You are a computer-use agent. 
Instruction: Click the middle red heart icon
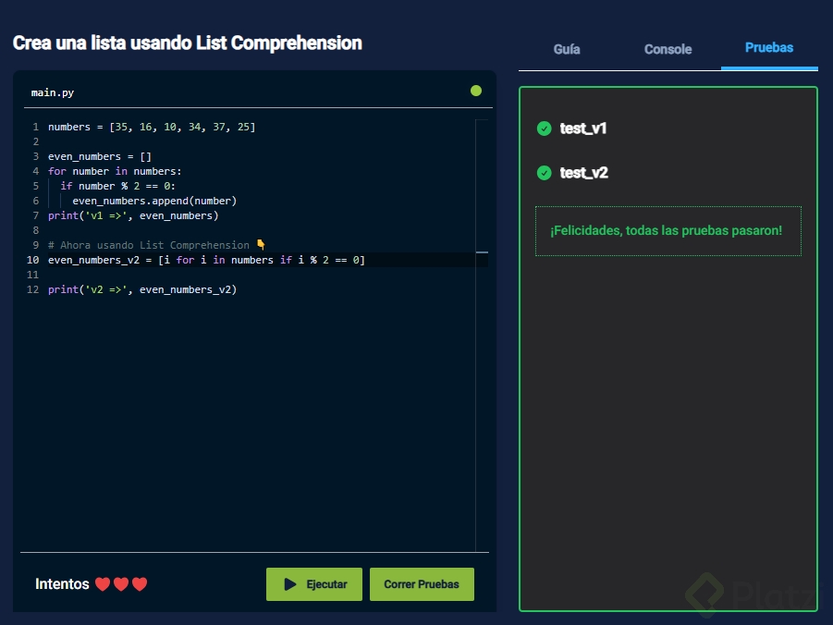pos(121,584)
